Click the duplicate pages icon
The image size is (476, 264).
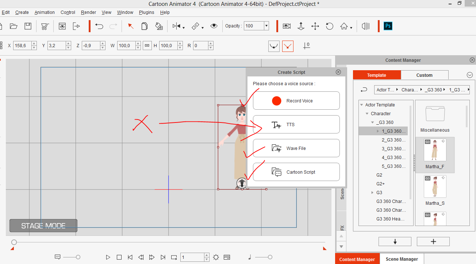[145, 26]
